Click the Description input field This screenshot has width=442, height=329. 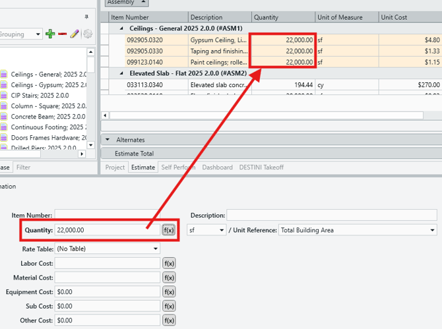pyautogui.click(x=331, y=215)
